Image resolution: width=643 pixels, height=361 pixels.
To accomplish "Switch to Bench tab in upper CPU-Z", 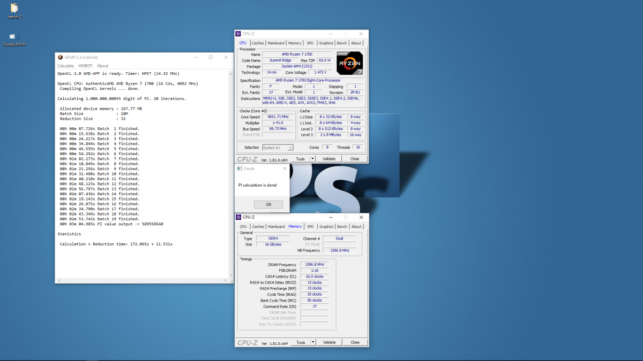I will pos(342,43).
